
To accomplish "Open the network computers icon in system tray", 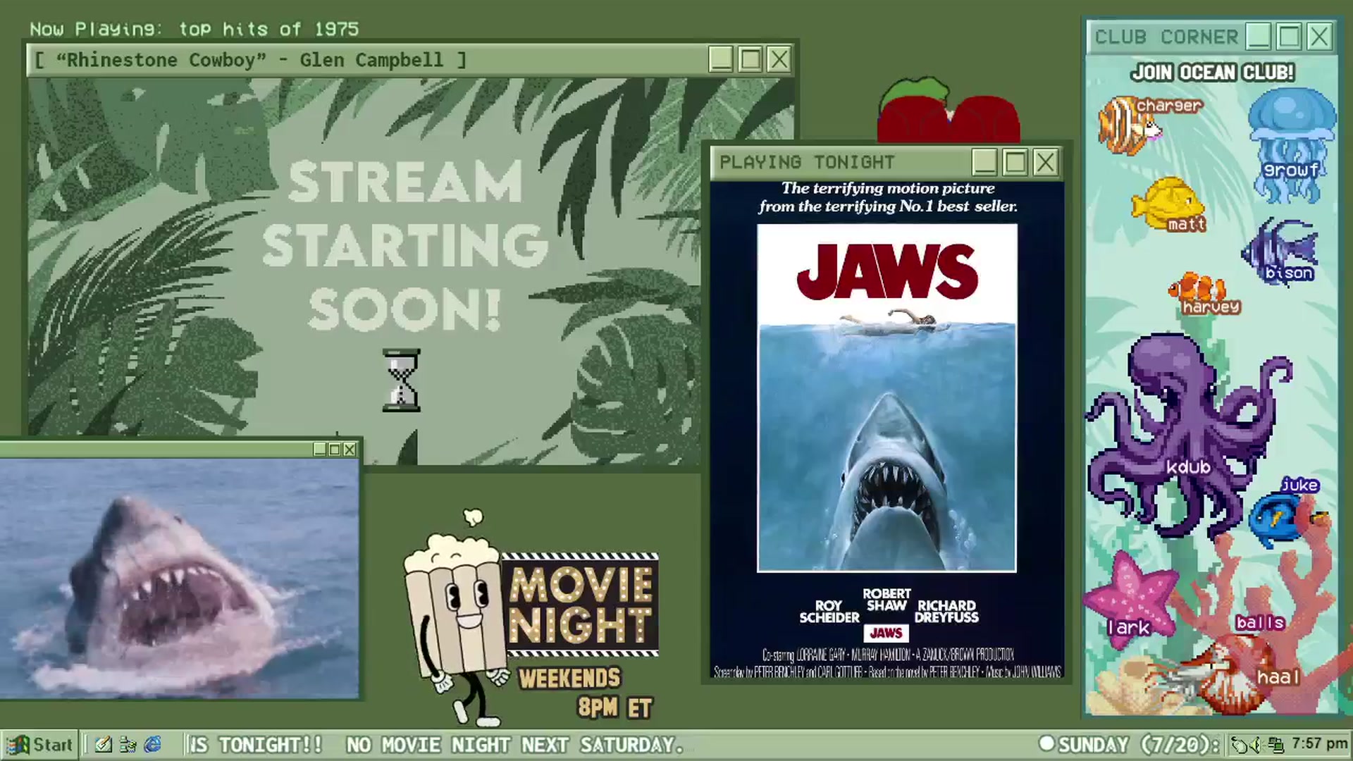I will click(1275, 745).
